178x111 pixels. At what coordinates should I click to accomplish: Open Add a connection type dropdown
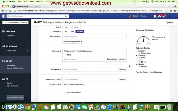tap(73, 84)
